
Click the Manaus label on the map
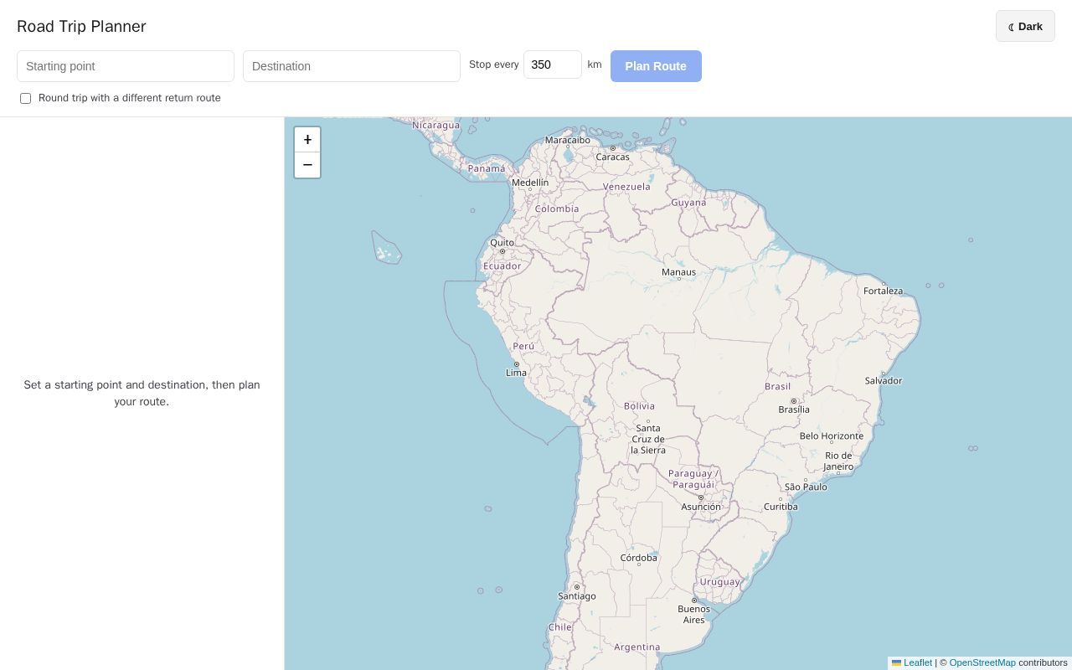point(678,271)
